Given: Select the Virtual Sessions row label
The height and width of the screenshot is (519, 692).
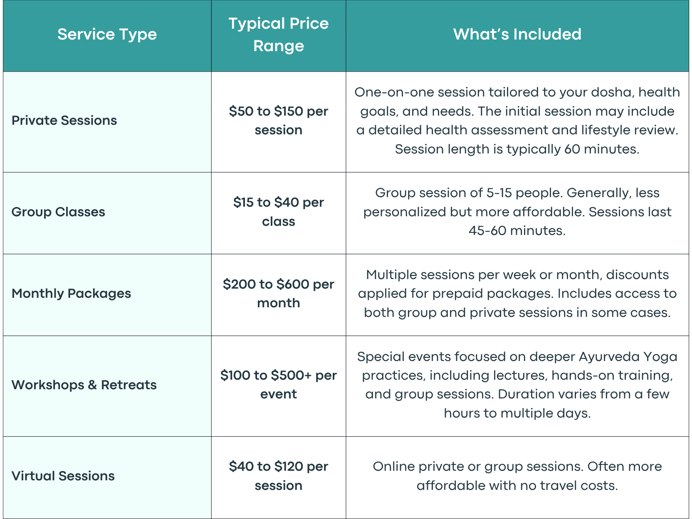Looking at the screenshot, I should pos(63,476).
